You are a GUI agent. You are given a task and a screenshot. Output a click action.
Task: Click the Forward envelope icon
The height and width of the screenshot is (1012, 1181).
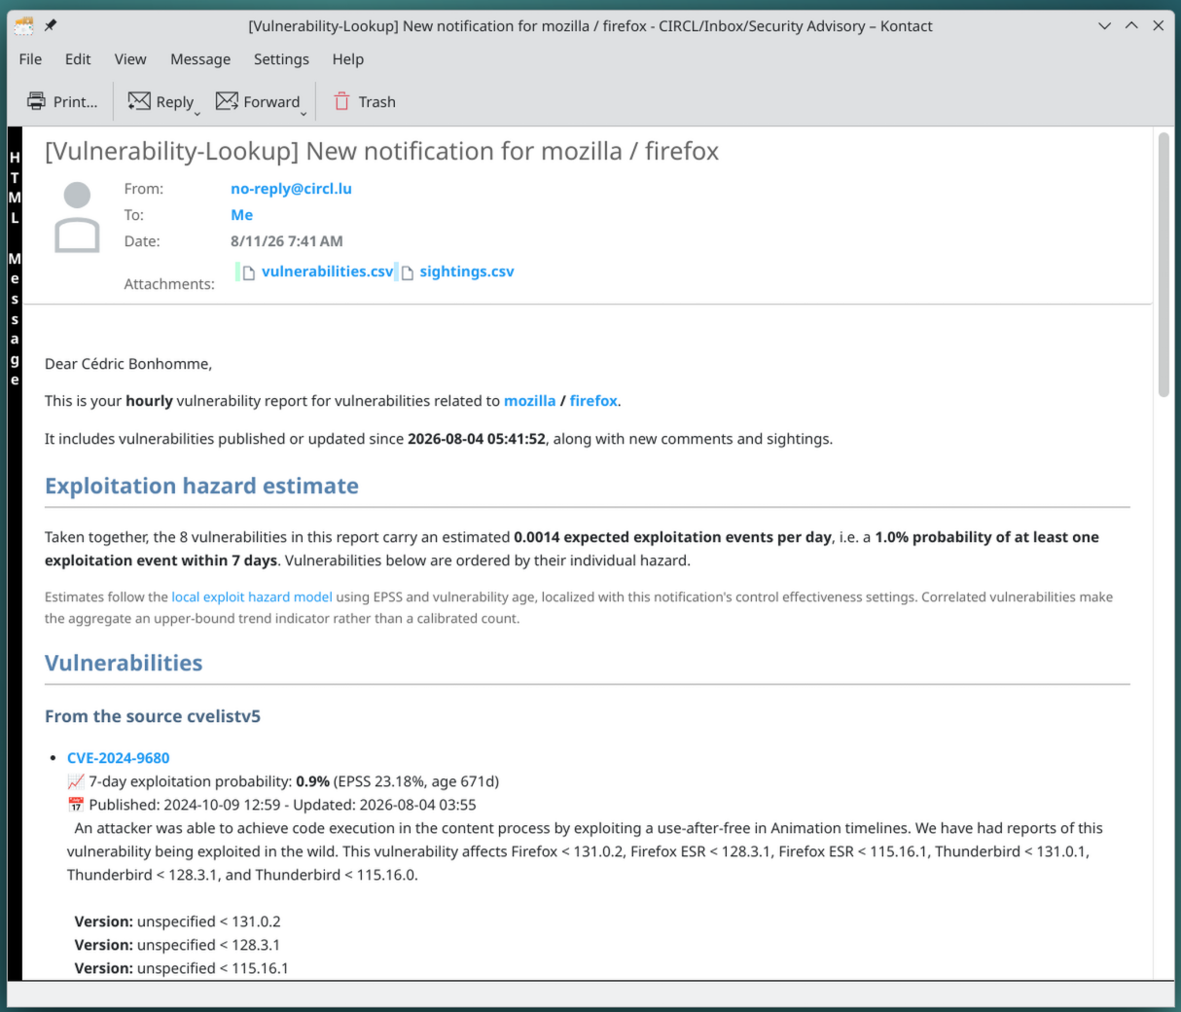tap(227, 101)
